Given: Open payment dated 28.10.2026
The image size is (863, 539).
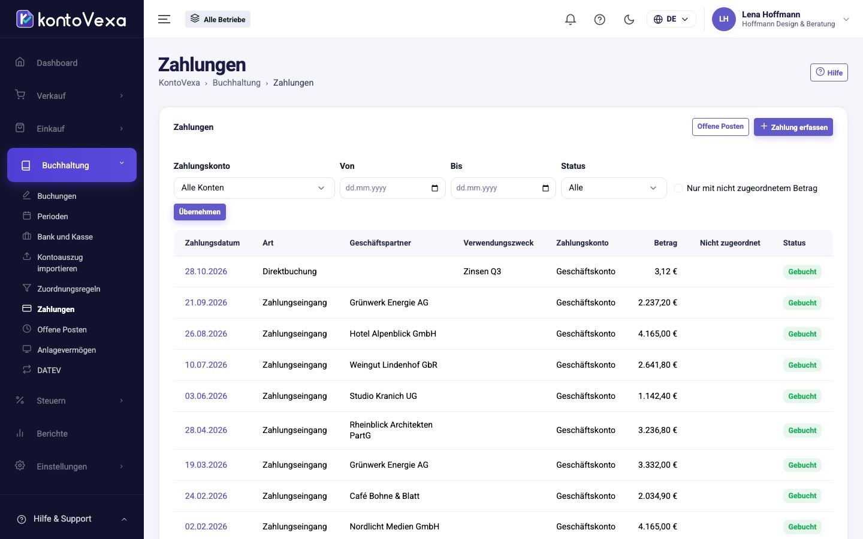Looking at the screenshot, I should pos(206,271).
